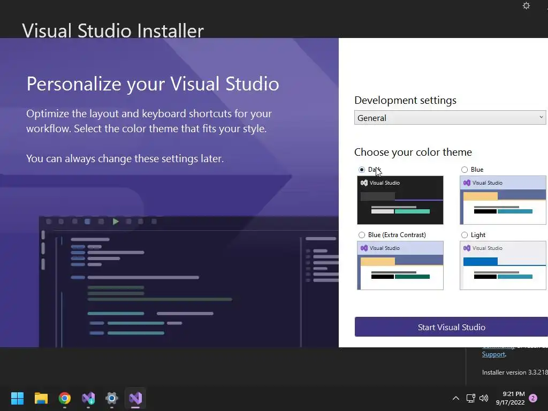Select the Light color theme radio button
The image size is (548, 411).
tap(465, 235)
